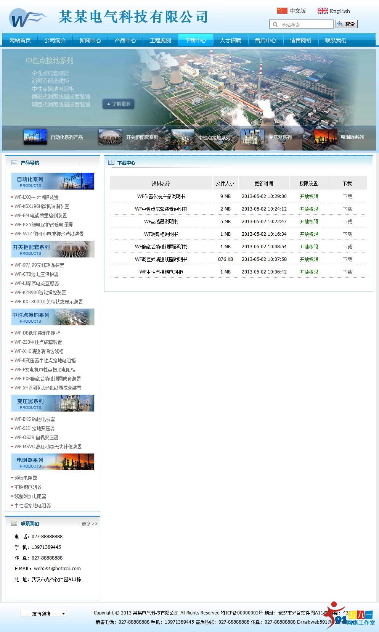
Task: Download WF调匝式消弧线圈说明书 via 下载 link
Action: coord(347,259)
